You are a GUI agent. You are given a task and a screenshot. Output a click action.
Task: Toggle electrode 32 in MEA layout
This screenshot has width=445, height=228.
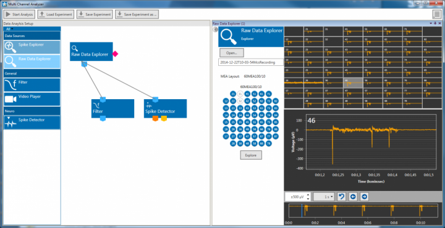(240, 101)
